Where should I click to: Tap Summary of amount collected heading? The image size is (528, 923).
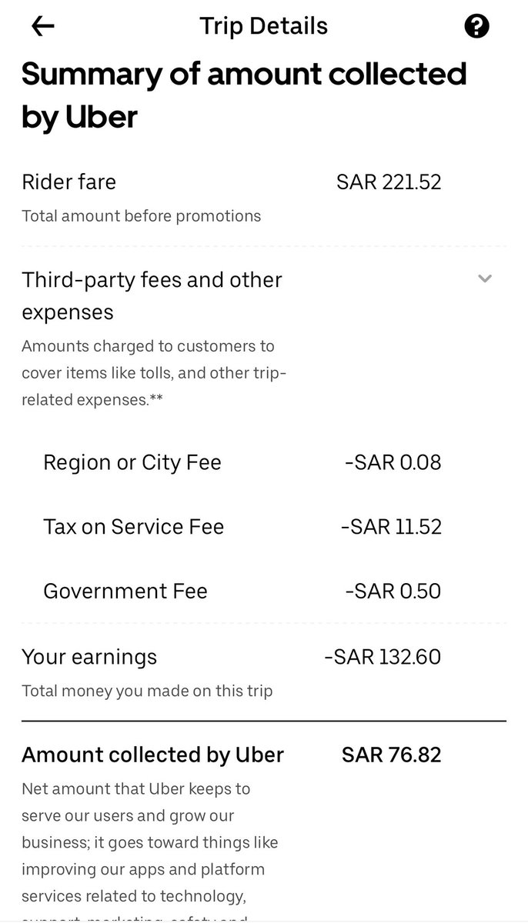point(244,95)
